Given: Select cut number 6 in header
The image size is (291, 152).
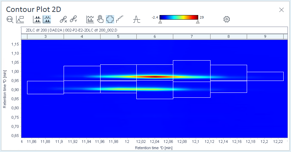Looking at the screenshot, I should (155, 37).
